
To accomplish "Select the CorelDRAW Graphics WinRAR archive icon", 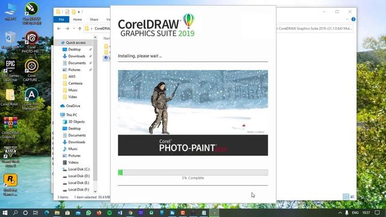I will (10, 127).
